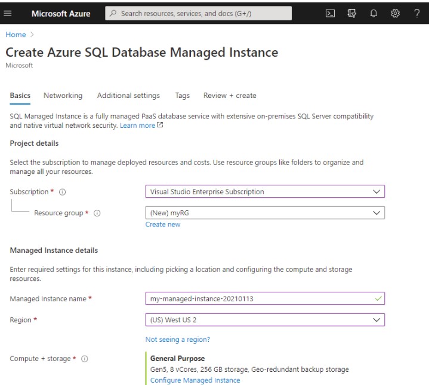
Task: Edit the Managed Instance name field
Action: point(265,298)
